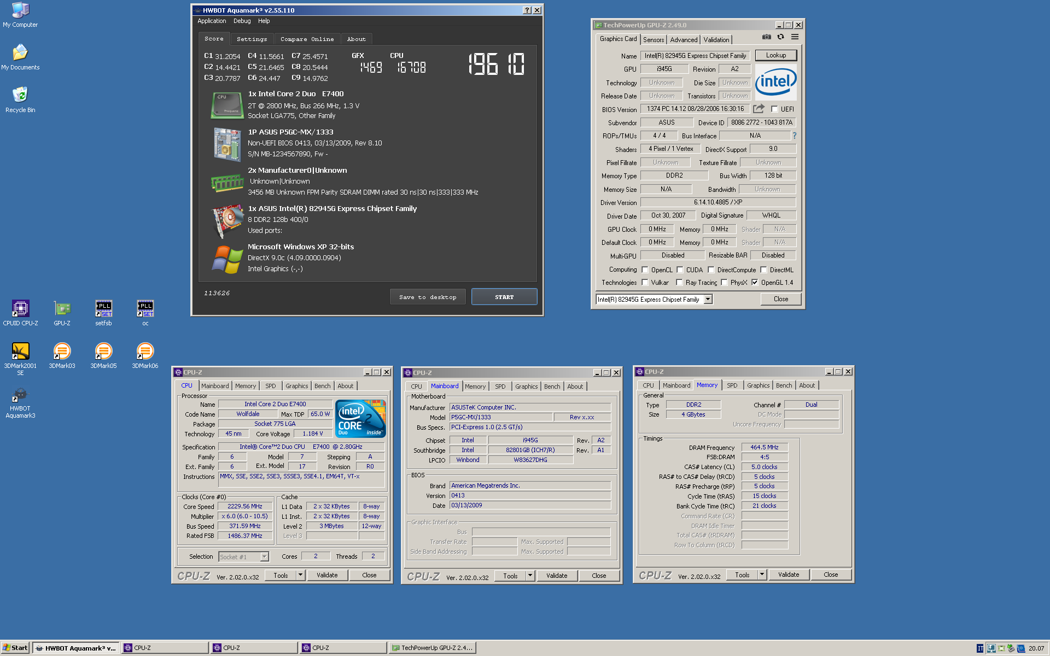Open Socket #1 selection dropdown in CPU-Z
The width and height of the screenshot is (1050, 656).
coord(265,557)
